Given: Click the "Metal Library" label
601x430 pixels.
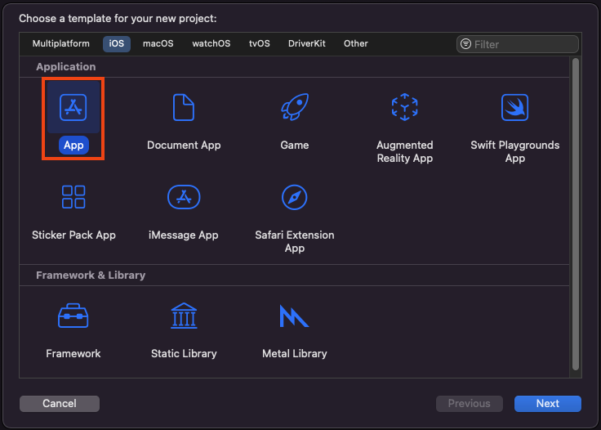Looking at the screenshot, I should (x=294, y=354).
